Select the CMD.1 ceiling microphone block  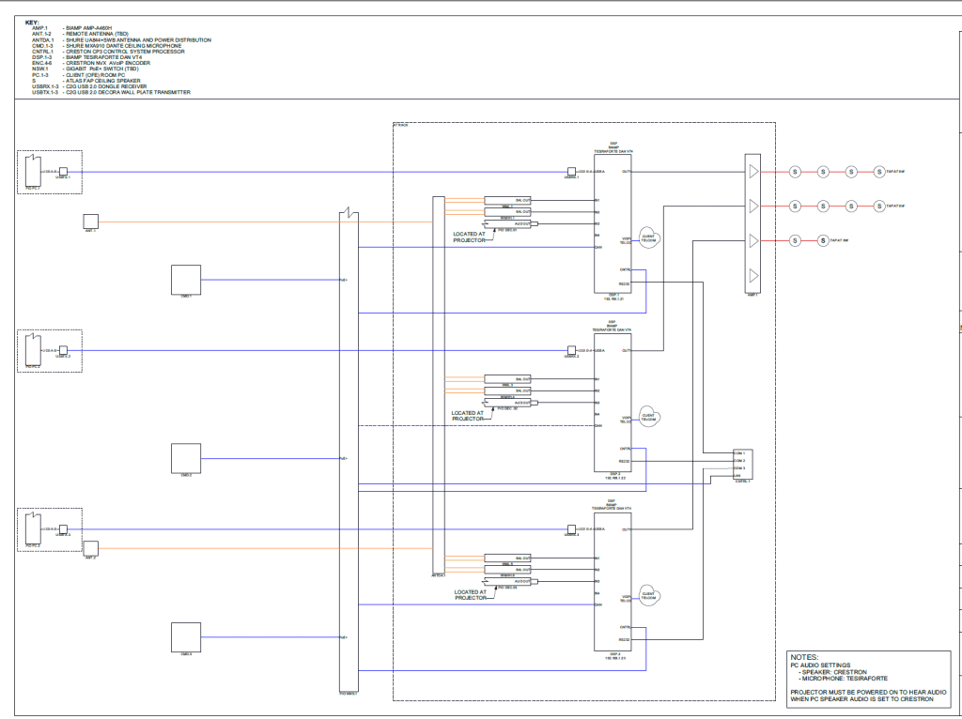click(x=186, y=280)
